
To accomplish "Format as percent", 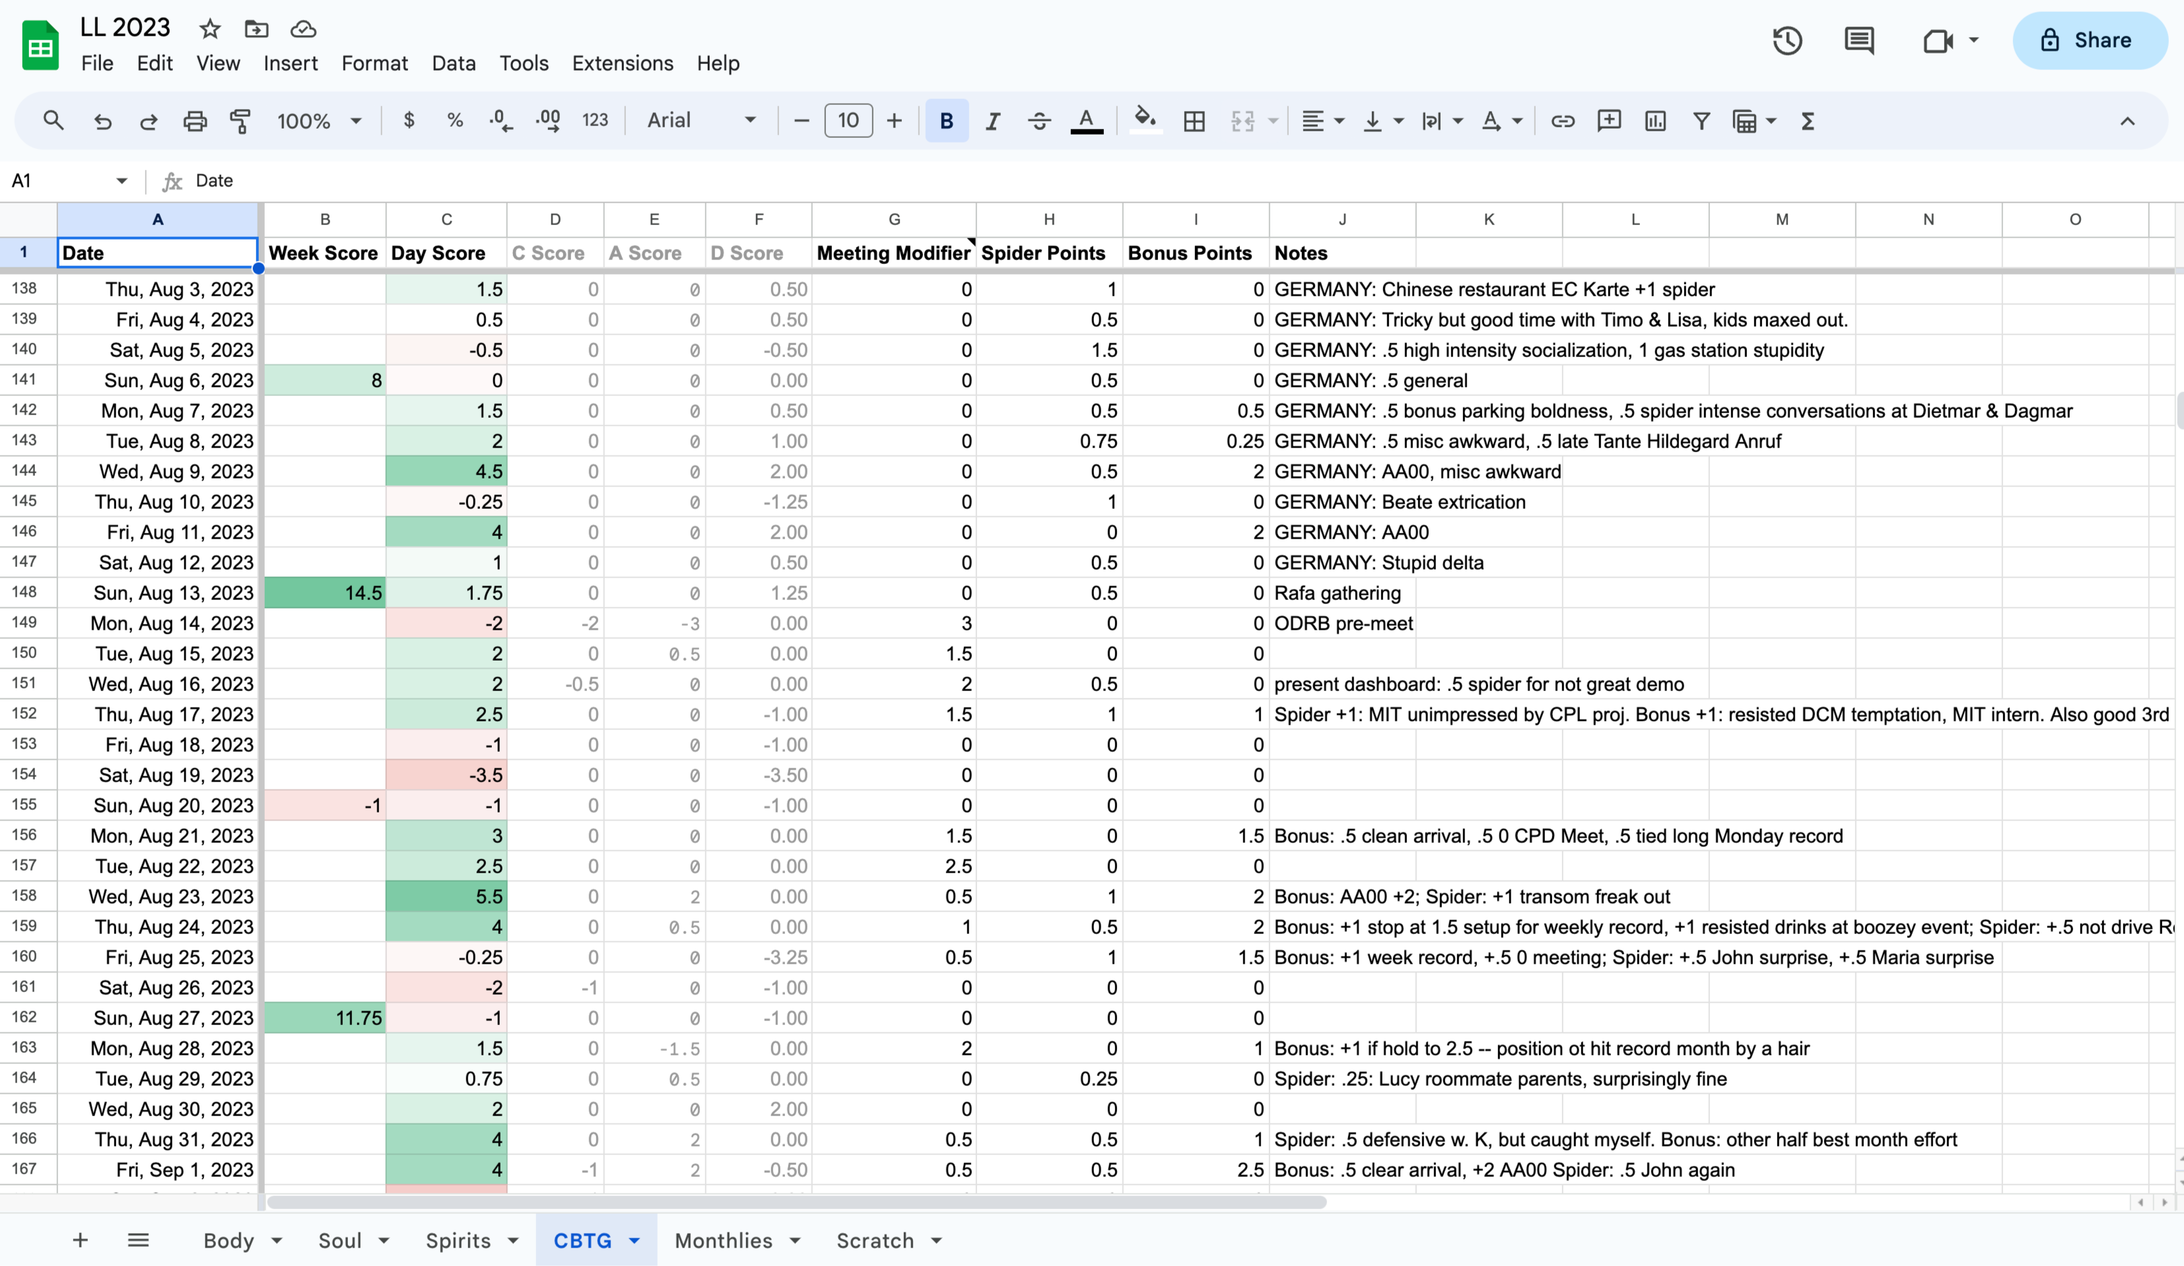I will point(454,120).
